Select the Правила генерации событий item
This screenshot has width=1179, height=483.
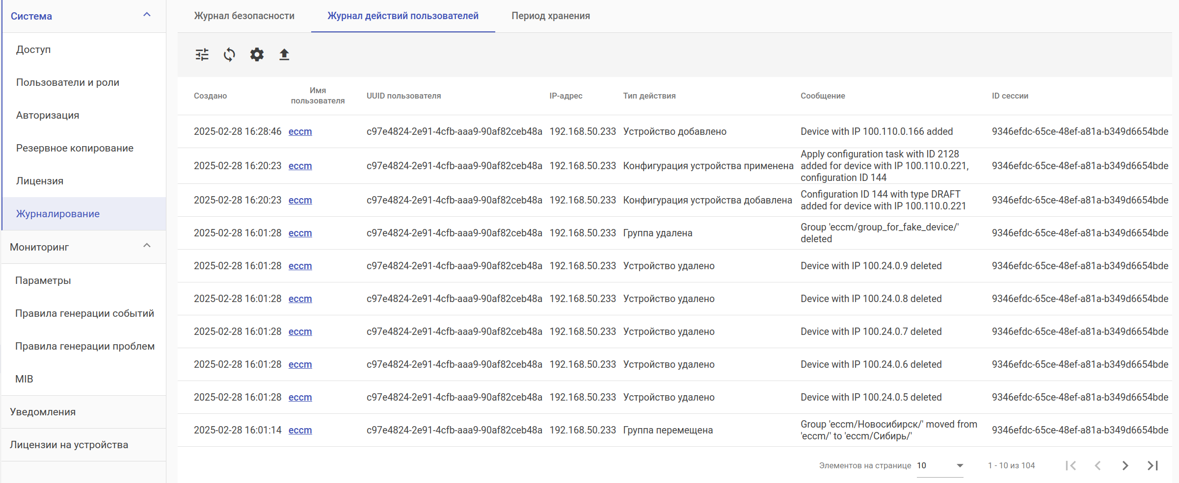coord(84,313)
